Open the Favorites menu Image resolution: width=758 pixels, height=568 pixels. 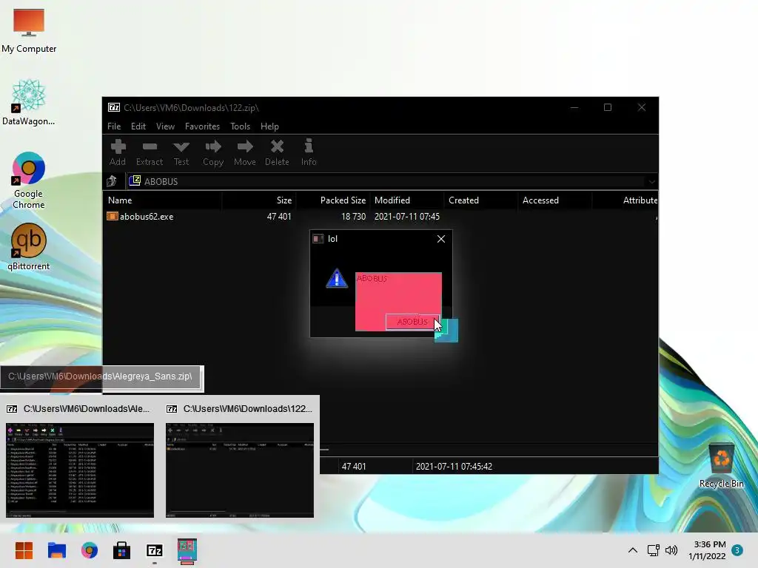(x=202, y=126)
